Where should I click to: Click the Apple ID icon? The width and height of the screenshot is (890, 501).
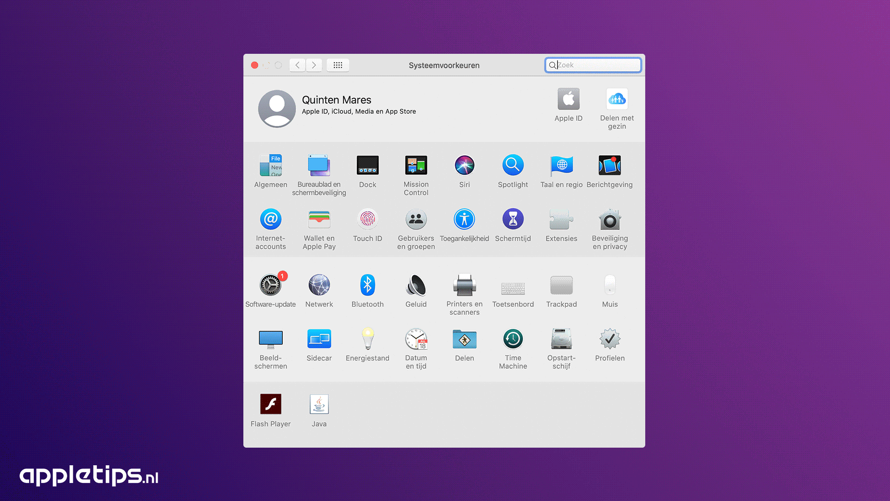pyautogui.click(x=568, y=99)
